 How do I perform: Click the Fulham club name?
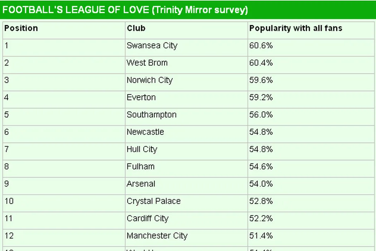140,166
